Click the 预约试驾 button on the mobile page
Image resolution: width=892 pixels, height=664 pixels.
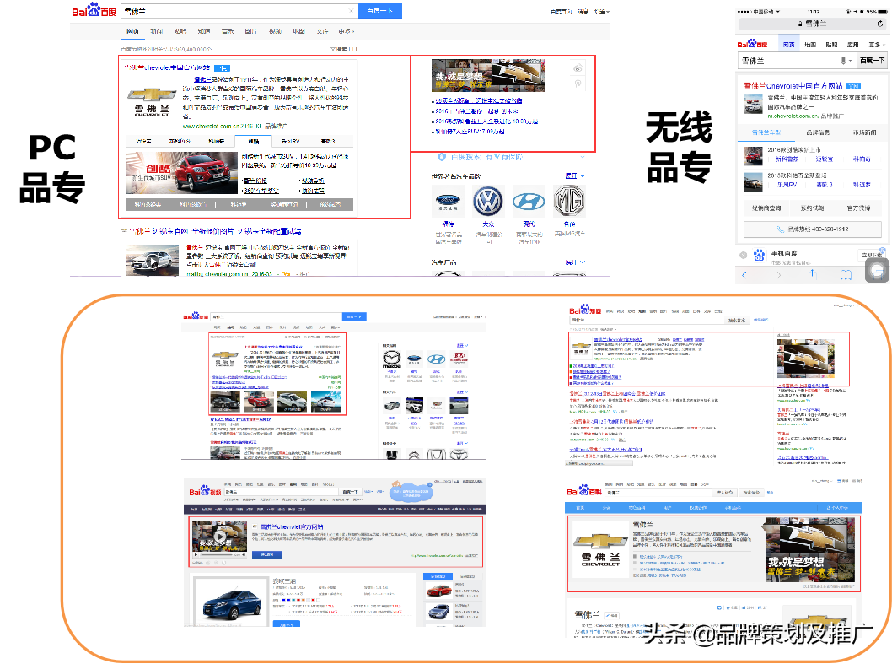click(x=813, y=208)
